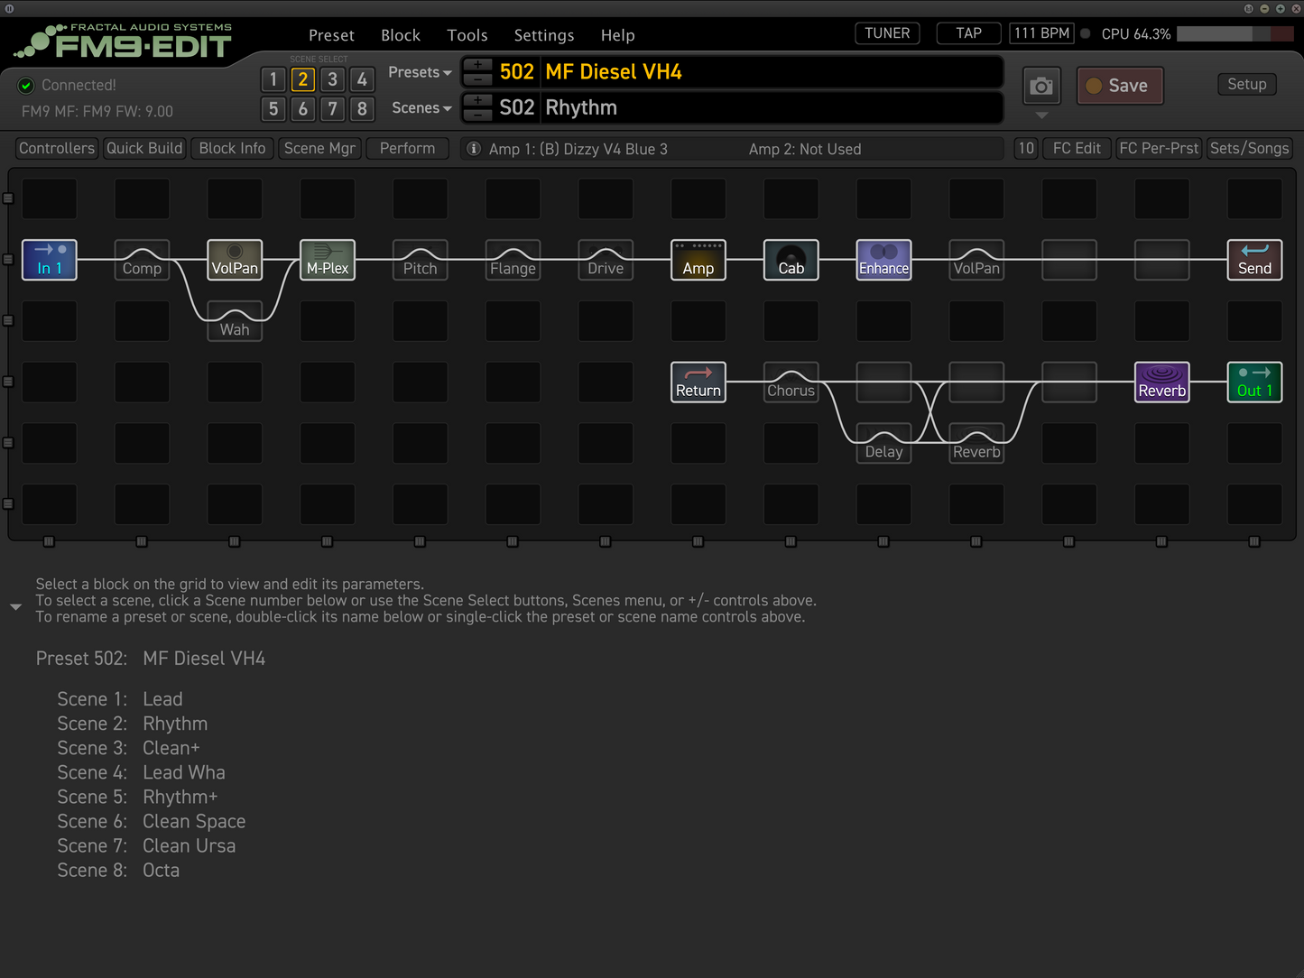The height and width of the screenshot is (978, 1304).
Task: Click the 111 BPM field
Action: (1041, 32)
